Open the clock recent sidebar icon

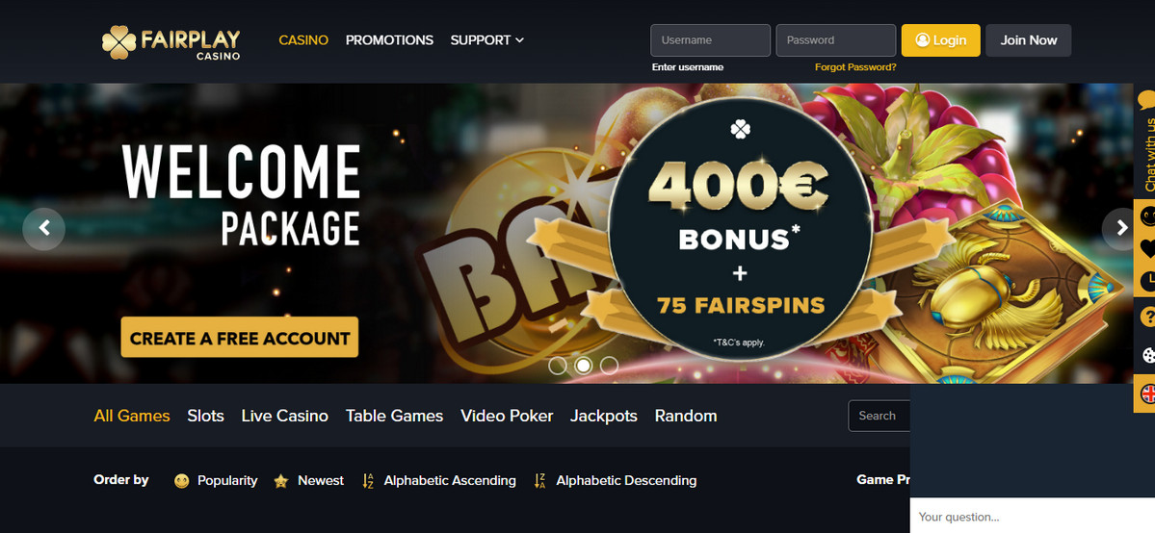[x=1146, y=281]
